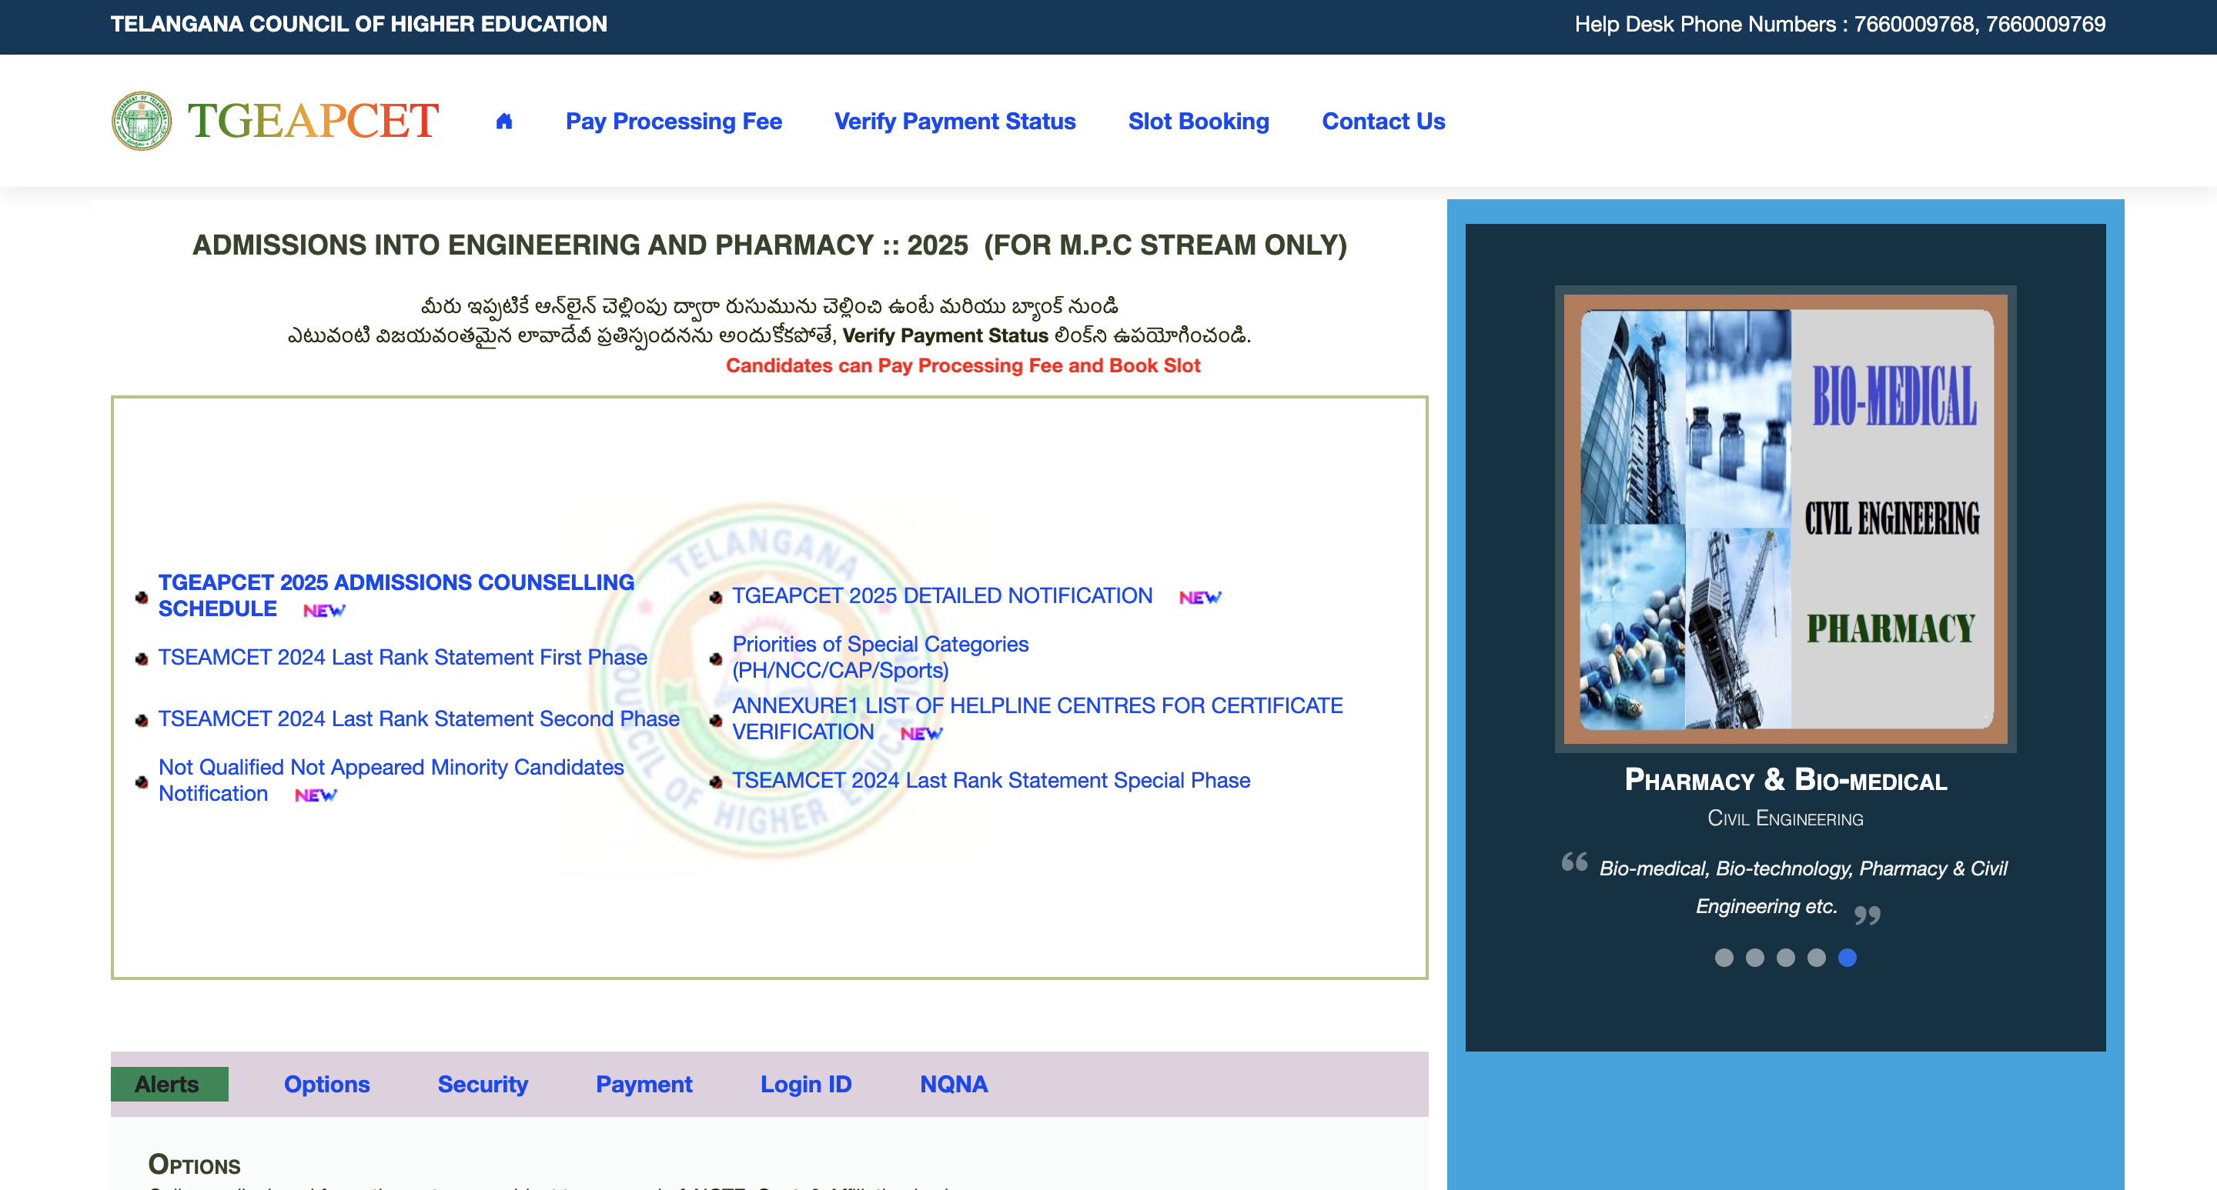Click 'Pharmacy & Bio-Medical' slide heading
Image resolution: width=2217 pixels, height=1190 pixels.
click(1786, 779)
